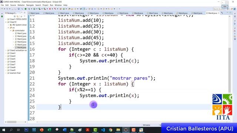Open Chrome from the taskbar
Image resolution: width=237 pixels, height=133 pixels.
point(111,130)
